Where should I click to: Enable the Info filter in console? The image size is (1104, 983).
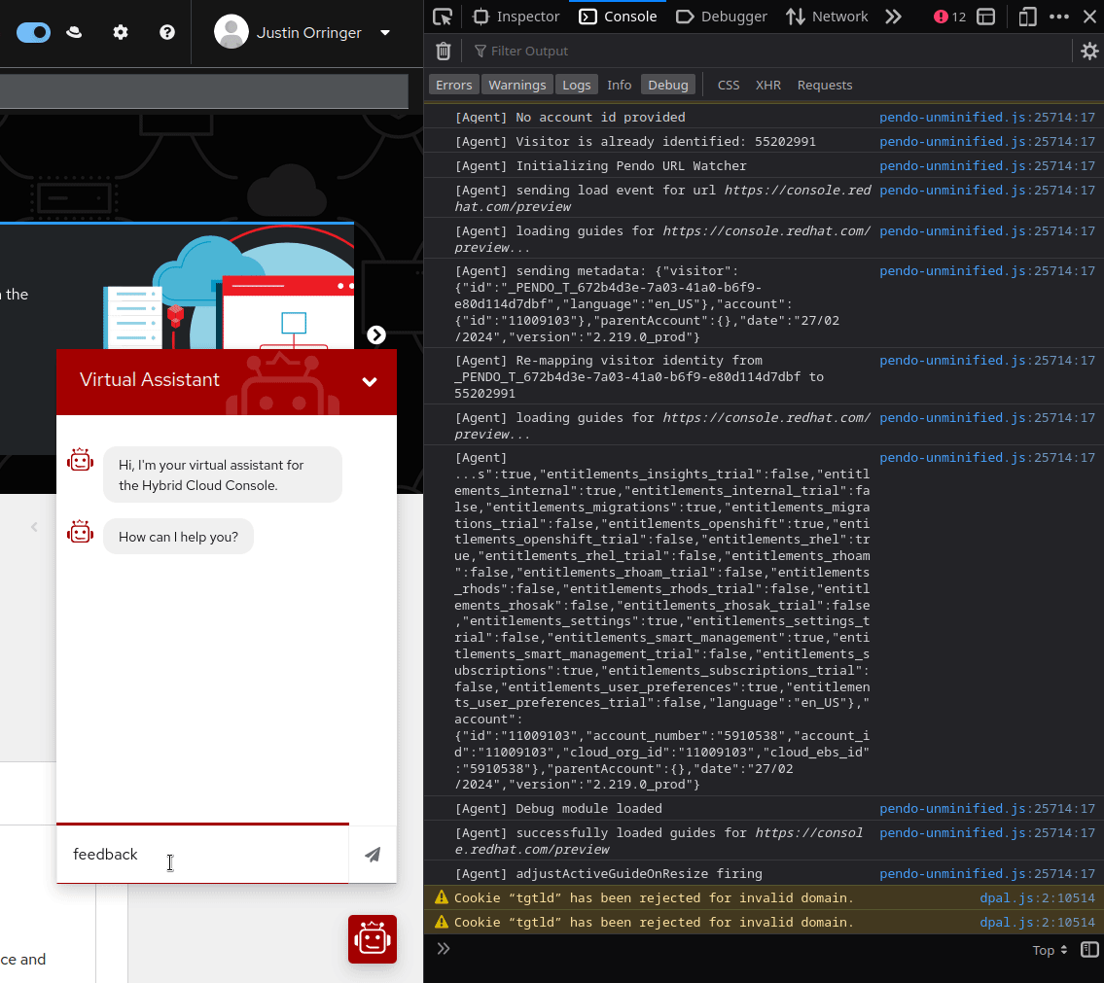tap(620, 85)
